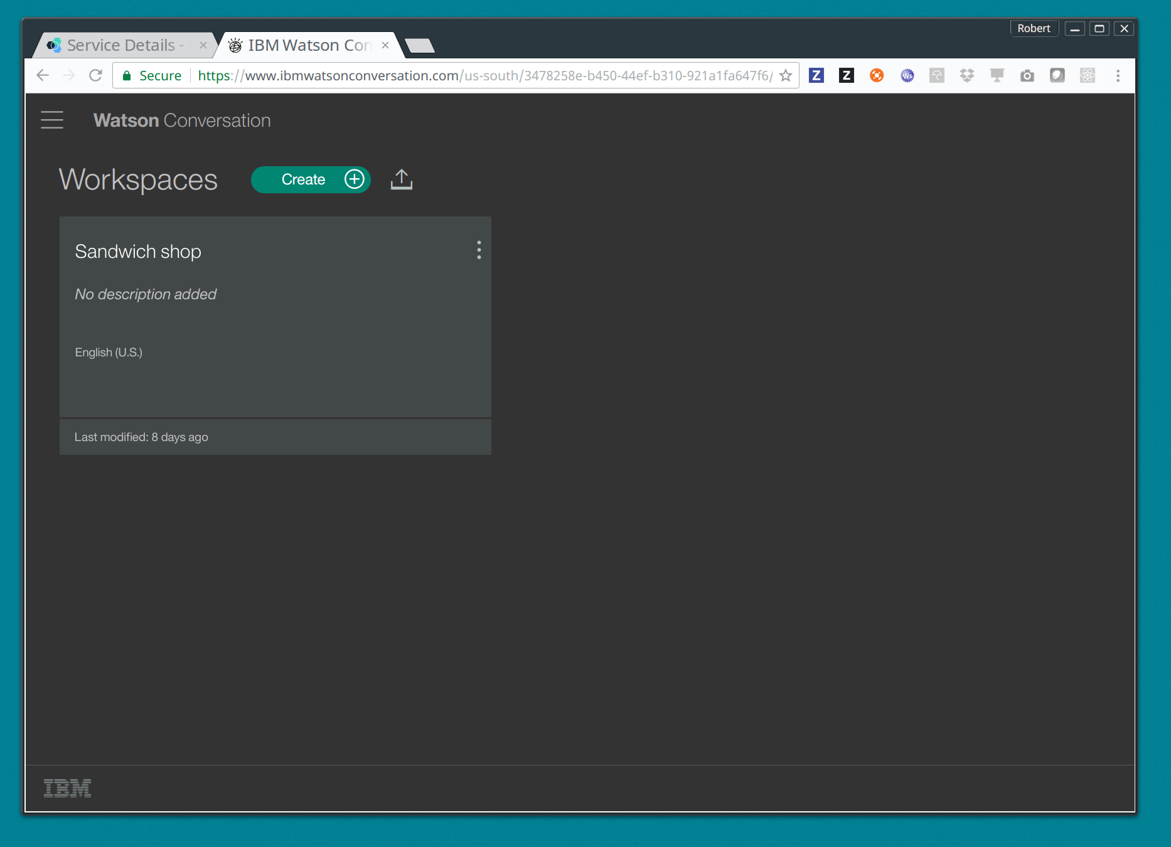Viewport: 1171px width, 847px height.
Task: Open the hamburger navigation menu
Action: (52, 120)
